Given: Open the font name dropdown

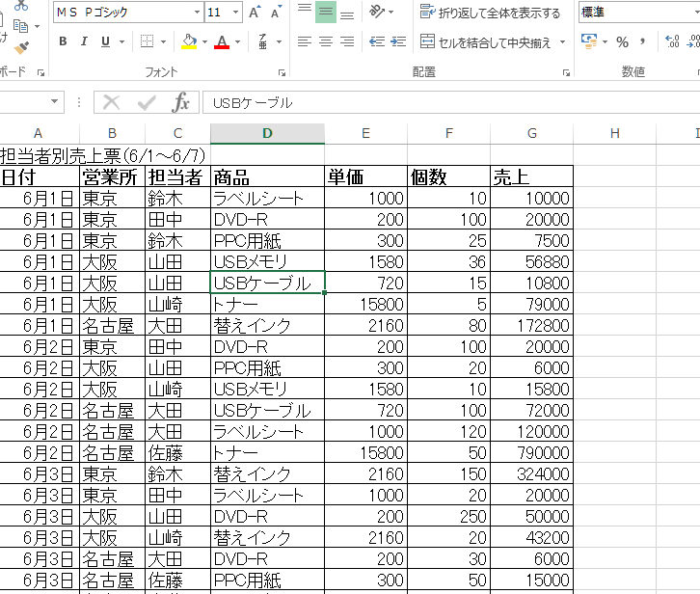Looking at the screenshot, I should 197,13.
